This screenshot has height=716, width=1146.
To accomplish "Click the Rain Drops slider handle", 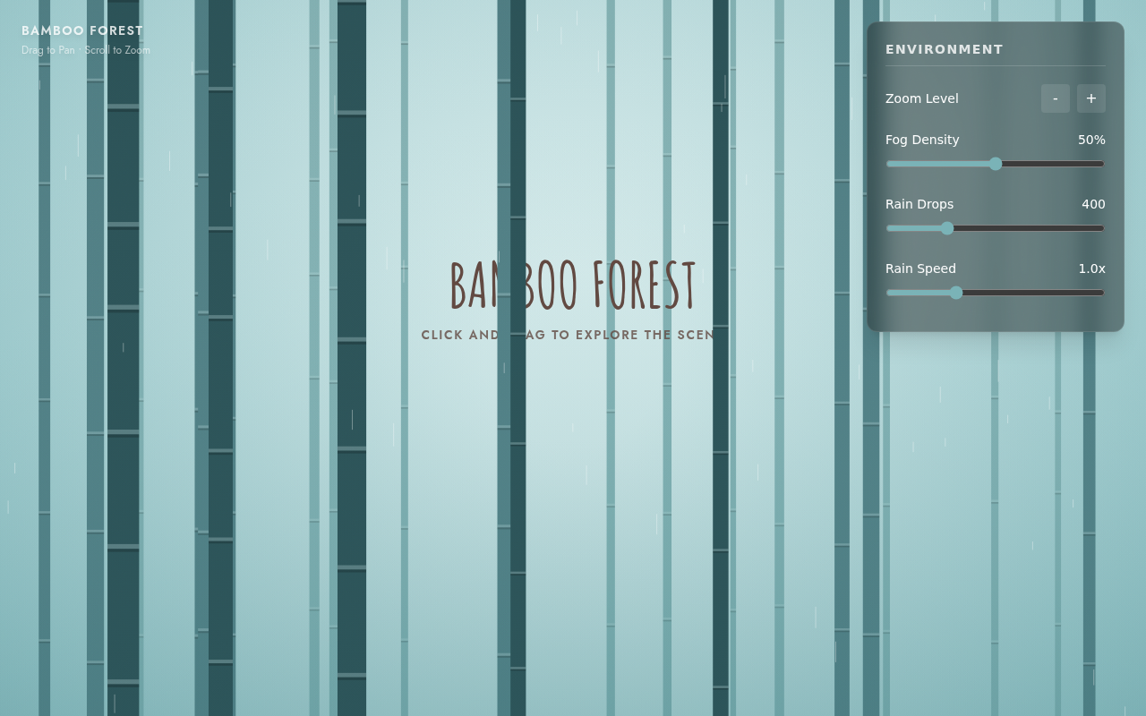I will coord(947,228).
